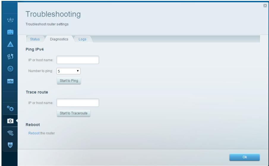Viewport: 269px width, 166px height.
Task: Open Connectivity settings gears icon
Action: 10,108
